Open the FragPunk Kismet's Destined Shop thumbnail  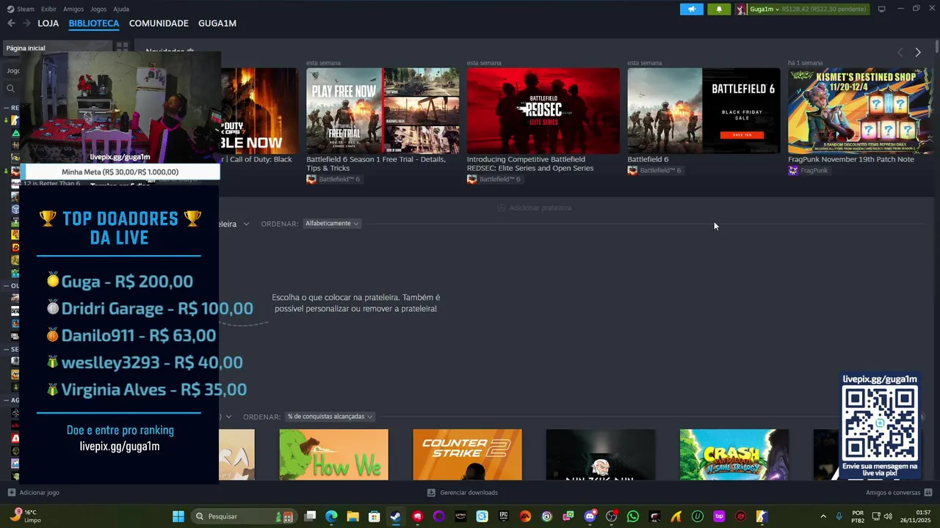(860, 111)
